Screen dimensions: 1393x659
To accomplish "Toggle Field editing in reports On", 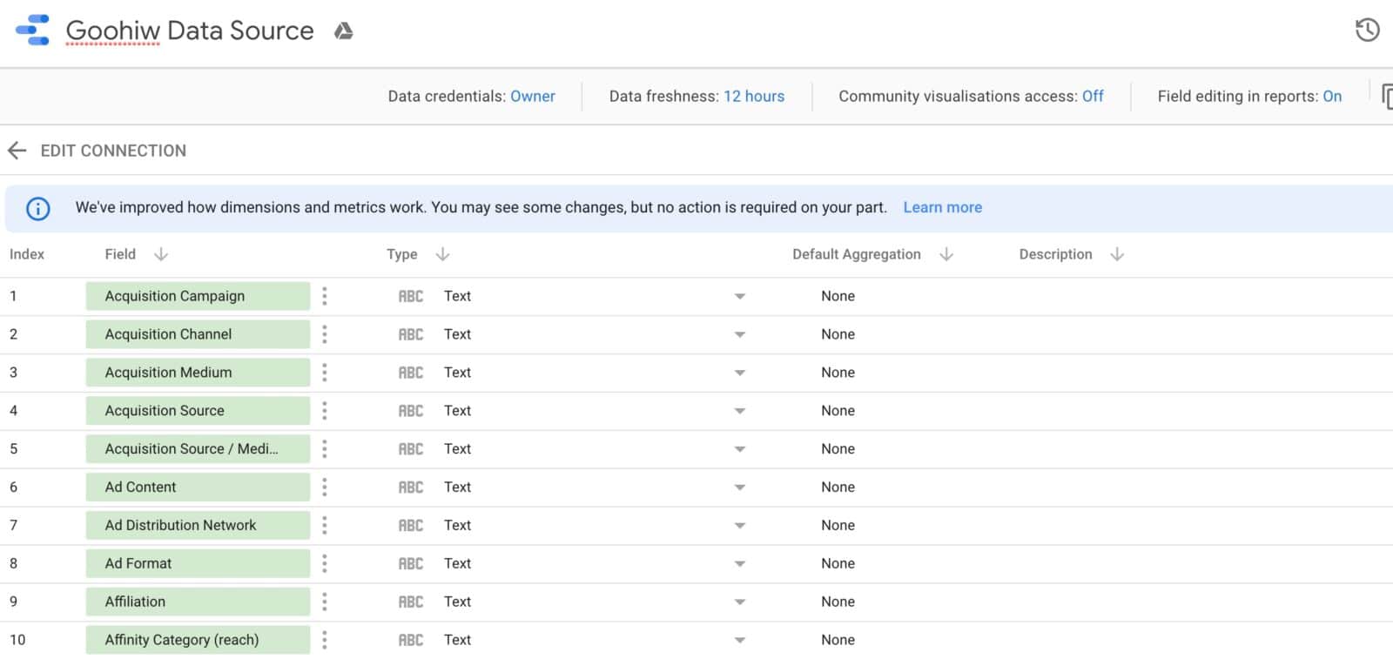I will [x=1331, y=97].
